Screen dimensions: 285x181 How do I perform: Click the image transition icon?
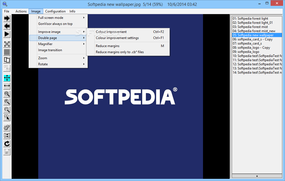7,135
